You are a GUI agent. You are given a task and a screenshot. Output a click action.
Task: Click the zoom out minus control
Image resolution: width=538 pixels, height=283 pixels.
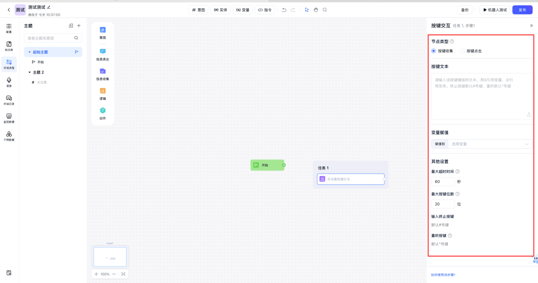point(115,274)
